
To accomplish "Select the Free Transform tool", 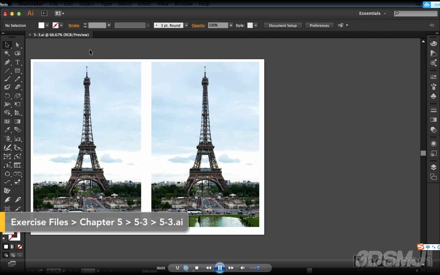I will 18,104.
